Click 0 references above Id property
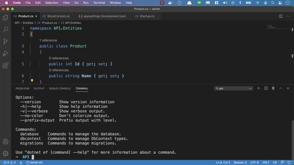294x165 pixels. pos(59,58)
